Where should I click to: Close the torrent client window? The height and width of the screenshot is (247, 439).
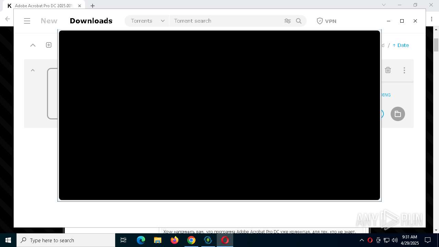tap(415, 21)
